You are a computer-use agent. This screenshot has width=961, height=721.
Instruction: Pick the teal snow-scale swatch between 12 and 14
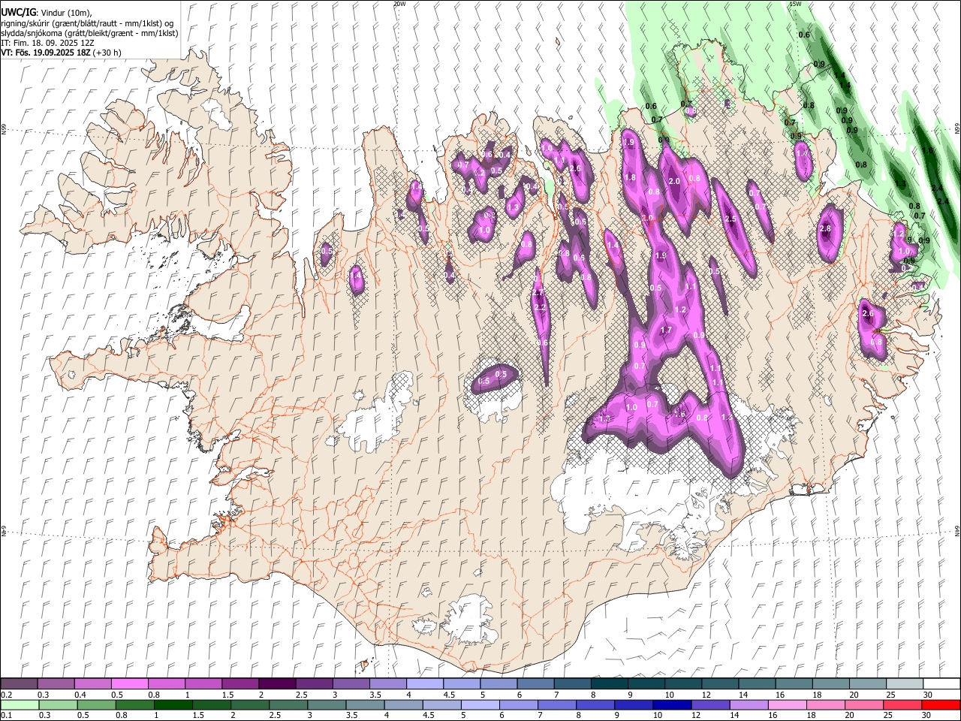coord(719,683)
